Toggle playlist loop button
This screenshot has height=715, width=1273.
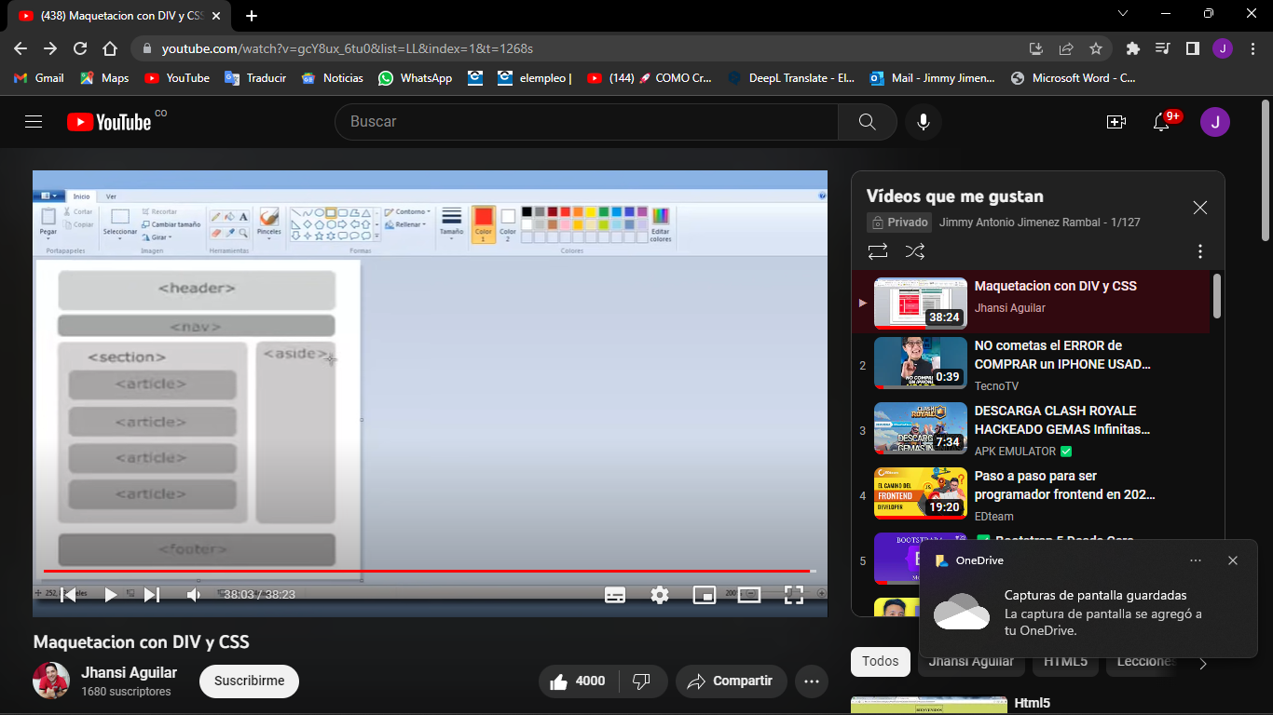tap(877, 251)
